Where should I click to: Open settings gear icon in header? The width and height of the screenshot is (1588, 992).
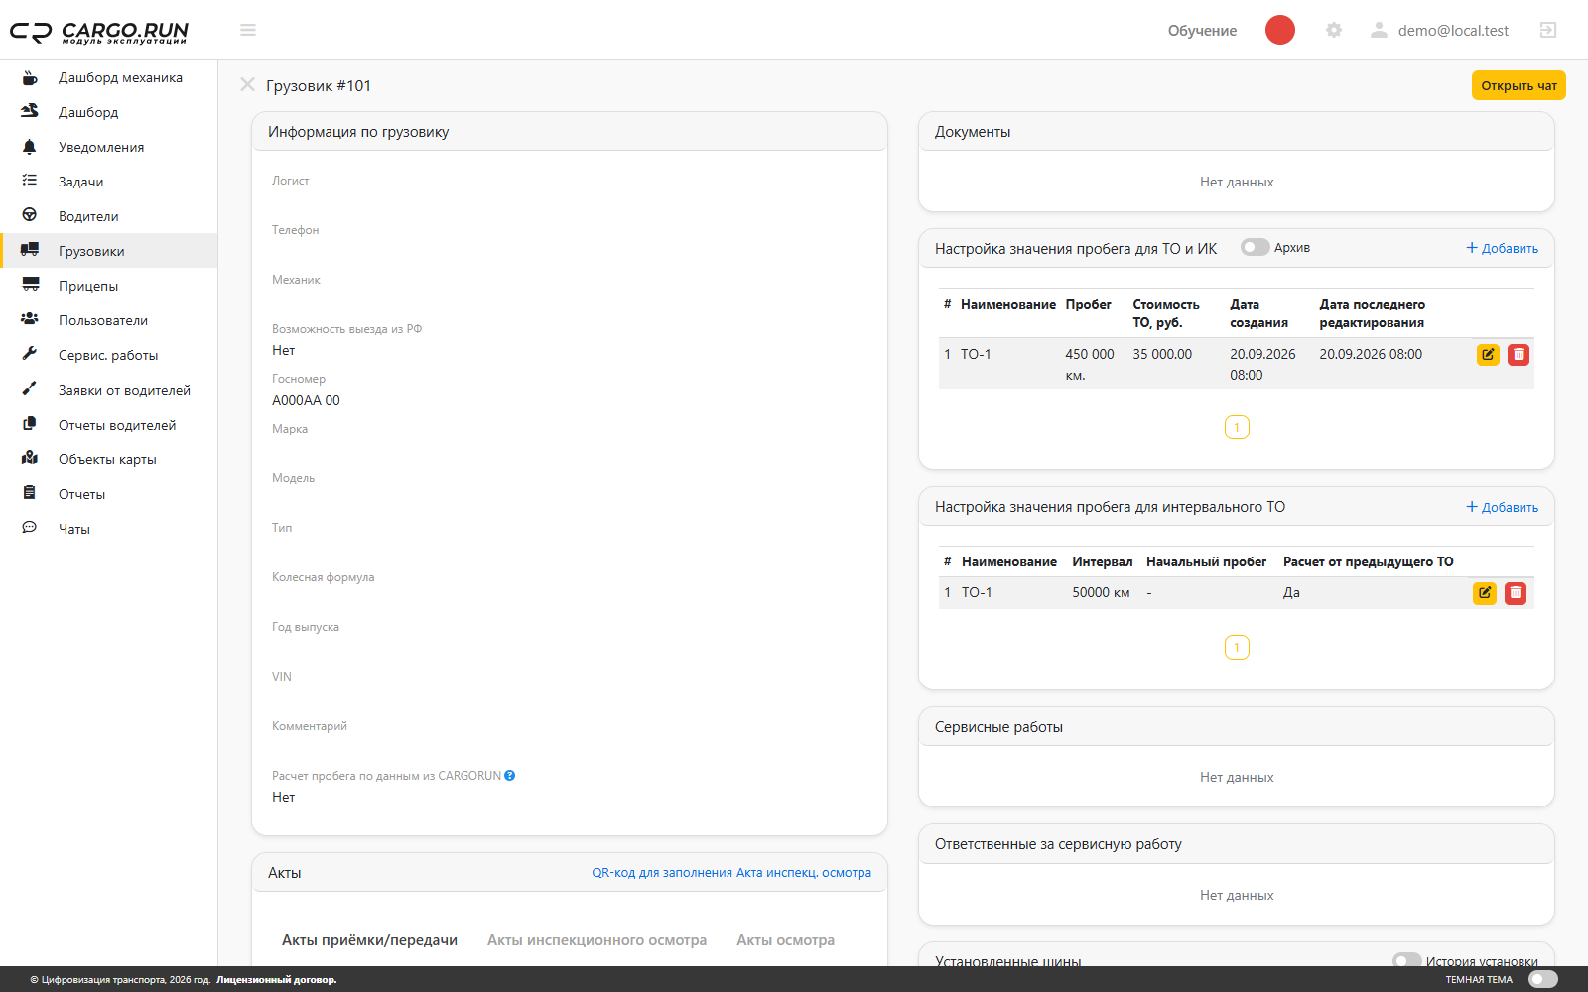click(x=1334, y=30)
